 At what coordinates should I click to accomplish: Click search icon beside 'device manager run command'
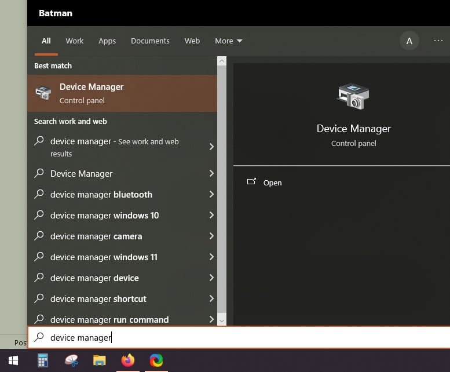tap(39, 319)
